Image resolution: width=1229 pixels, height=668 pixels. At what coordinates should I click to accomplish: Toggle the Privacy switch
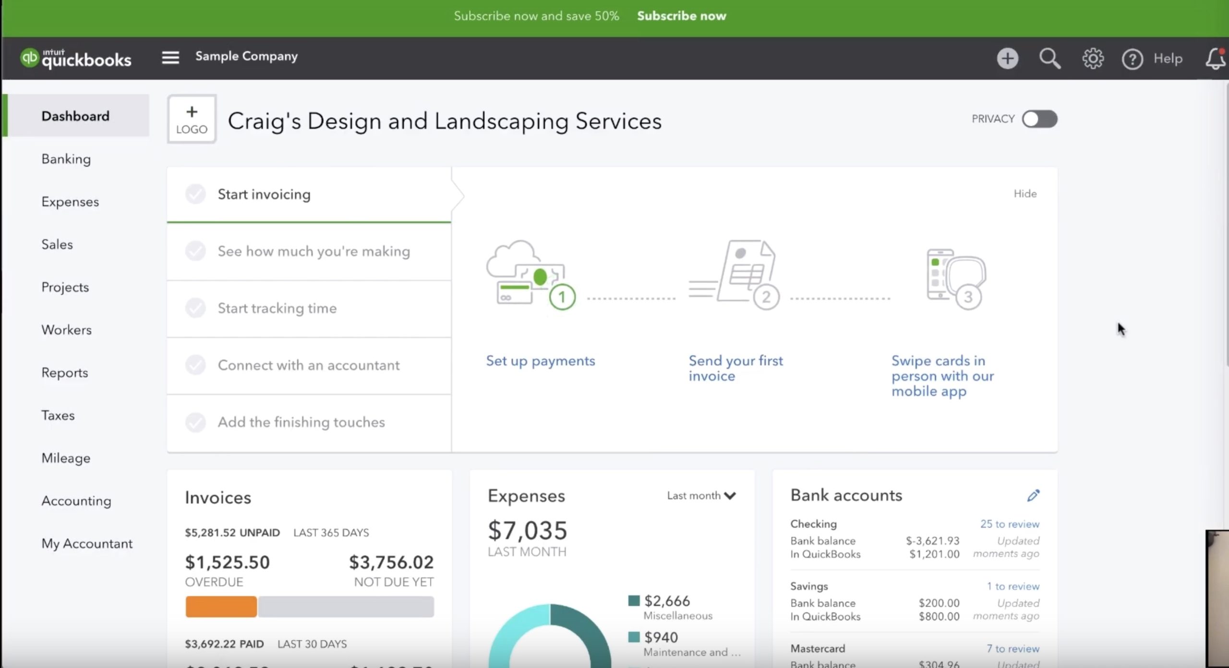1039,119
